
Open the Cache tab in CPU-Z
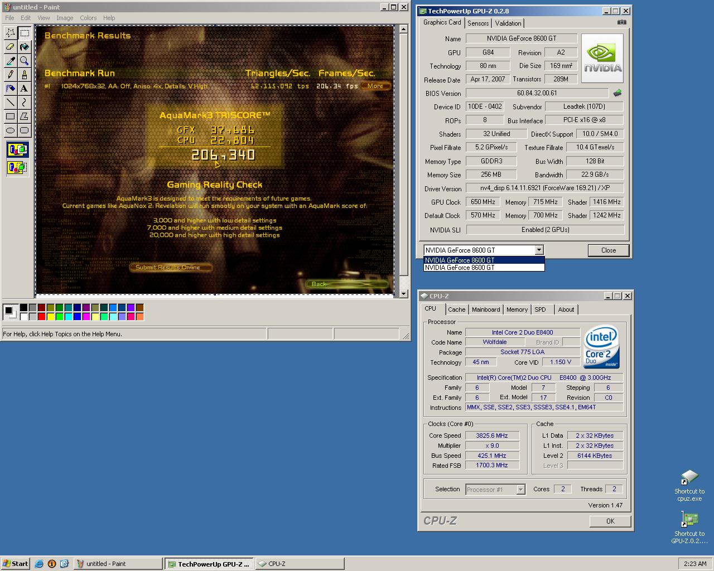[456, 309]
